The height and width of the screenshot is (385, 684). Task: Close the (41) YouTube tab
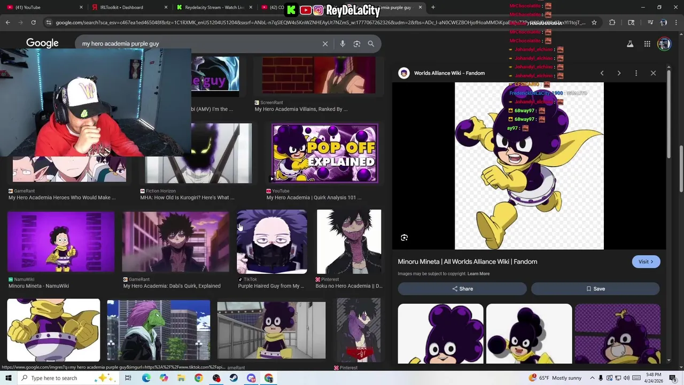81,7
